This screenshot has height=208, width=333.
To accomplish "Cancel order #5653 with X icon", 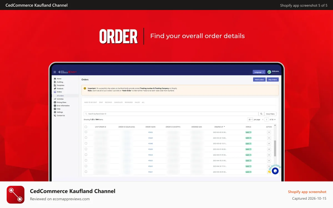I will [269, 132].
